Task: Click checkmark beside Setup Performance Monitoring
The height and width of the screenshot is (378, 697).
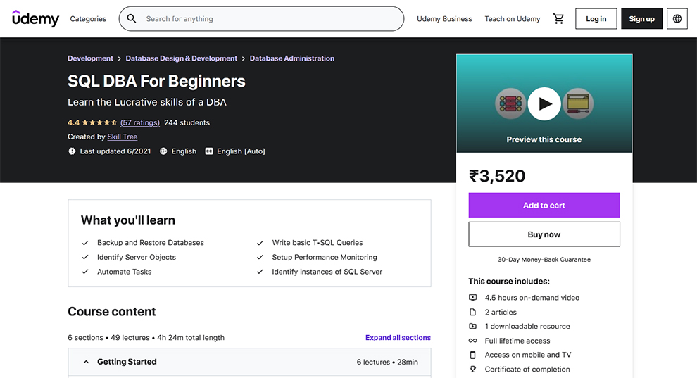Action: tap(260, 257)
